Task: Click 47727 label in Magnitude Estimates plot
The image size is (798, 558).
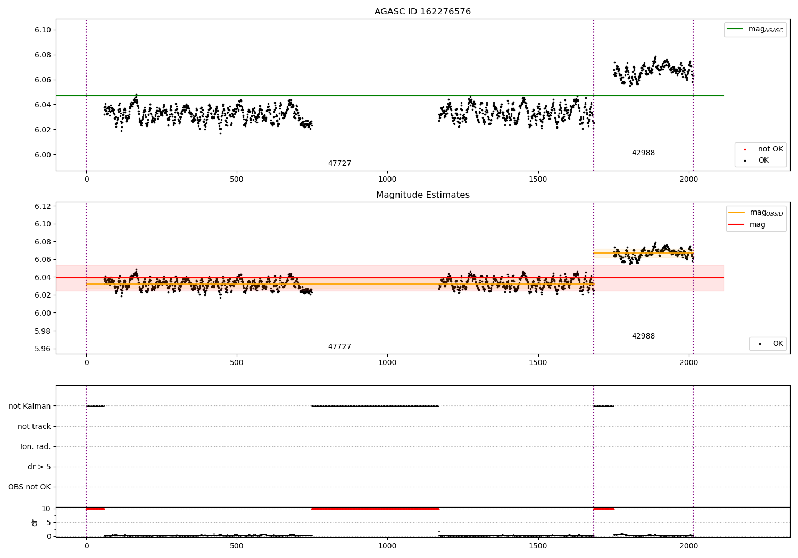Action: pyautogui.click(x=339, y=346)
